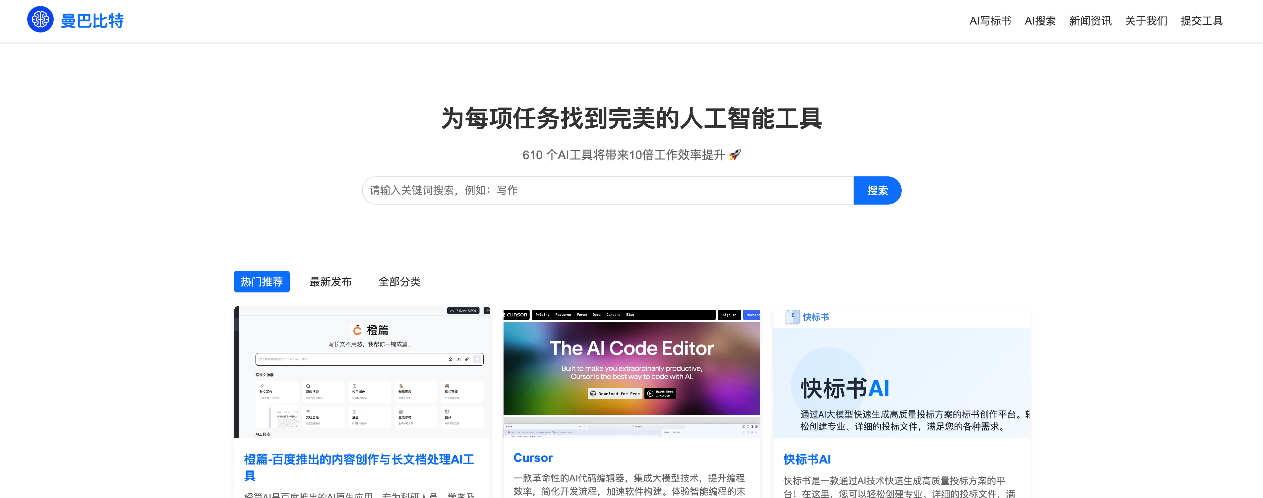Focus the keyword search input field
The width and height of the screenshot is (1263, 498).
coord(608,190)
